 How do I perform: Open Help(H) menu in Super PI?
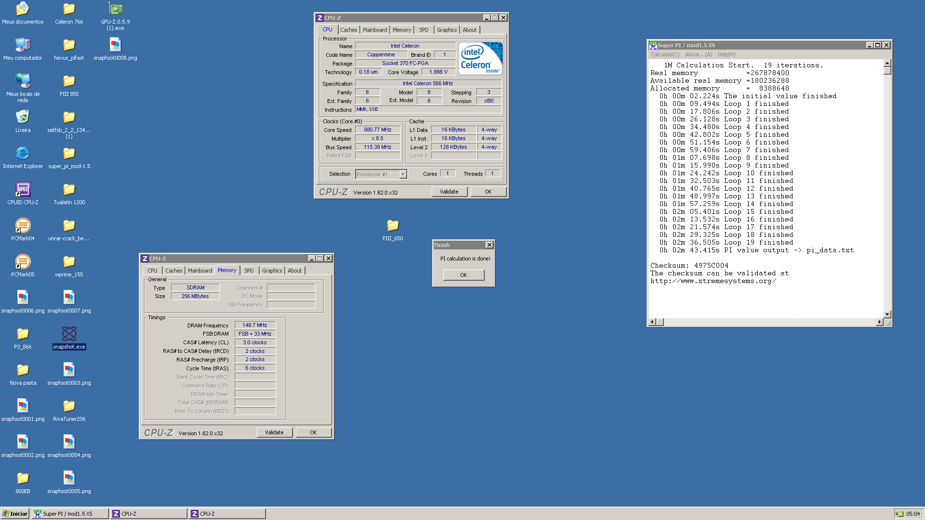[x=727, y=54]
